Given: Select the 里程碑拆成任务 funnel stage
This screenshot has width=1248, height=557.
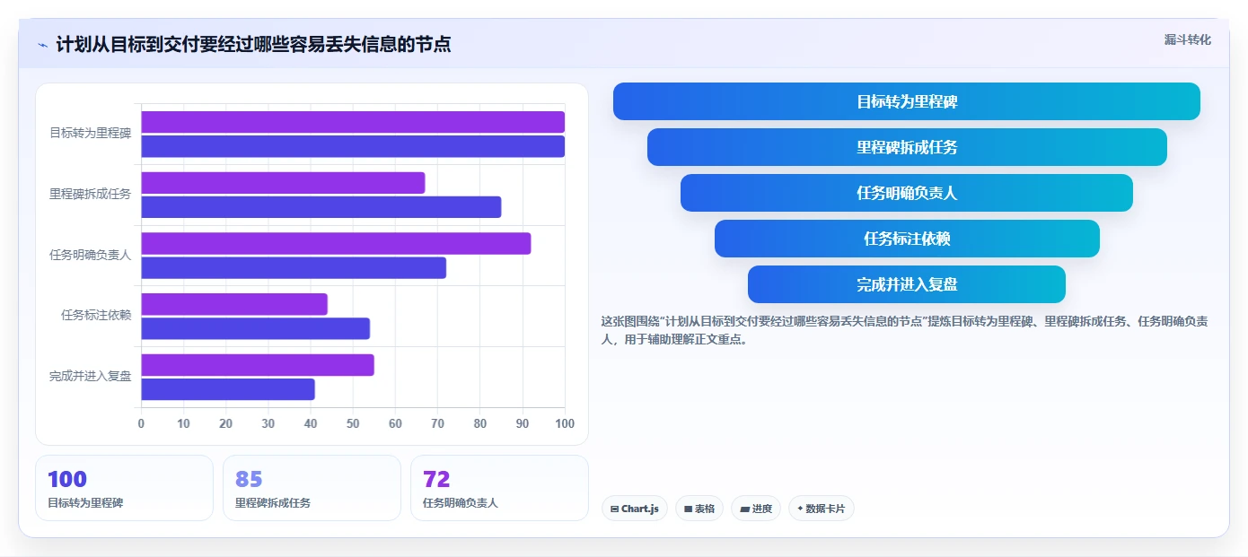Looking at the screenshot, I should (x=907, y=147).
